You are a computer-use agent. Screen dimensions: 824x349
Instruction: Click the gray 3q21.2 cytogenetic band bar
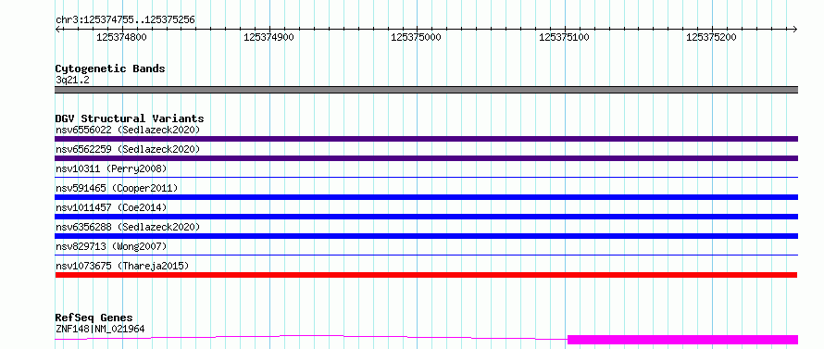point(426,90)
